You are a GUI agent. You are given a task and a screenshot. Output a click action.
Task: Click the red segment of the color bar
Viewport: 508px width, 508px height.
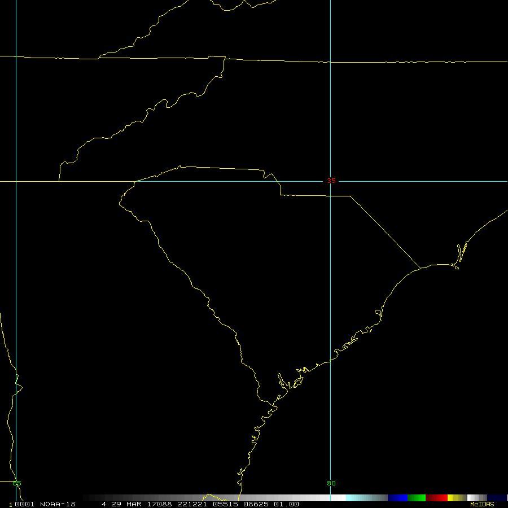click(x=436, y=498)
